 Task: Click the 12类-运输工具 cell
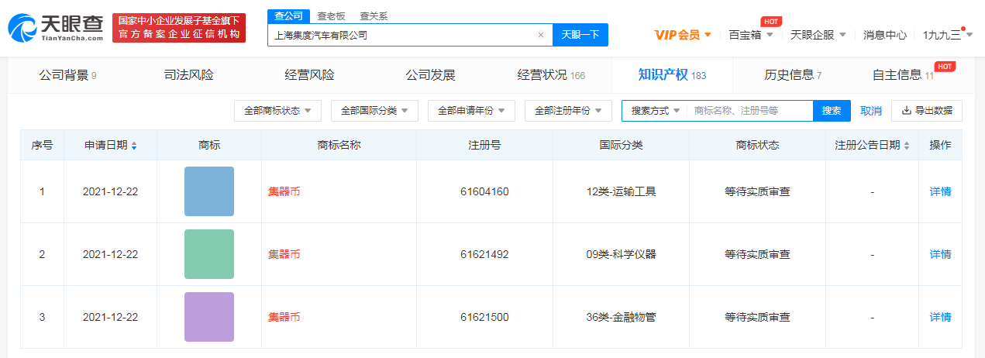622,191
